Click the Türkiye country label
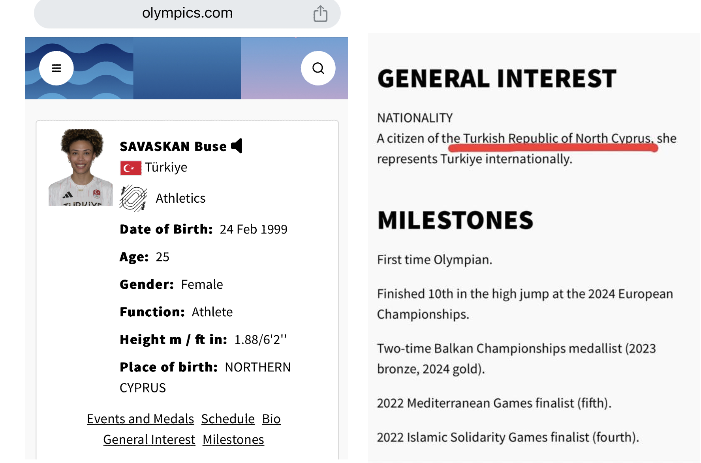 [x=166, y=167]
